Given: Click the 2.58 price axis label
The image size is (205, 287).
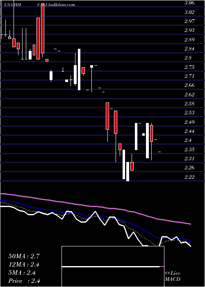Looking at the screenshot, I should [189, 104].
